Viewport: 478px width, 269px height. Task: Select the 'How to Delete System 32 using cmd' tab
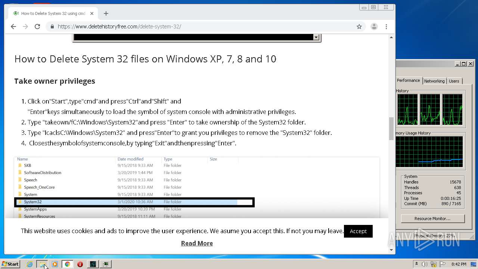(52, 13)
